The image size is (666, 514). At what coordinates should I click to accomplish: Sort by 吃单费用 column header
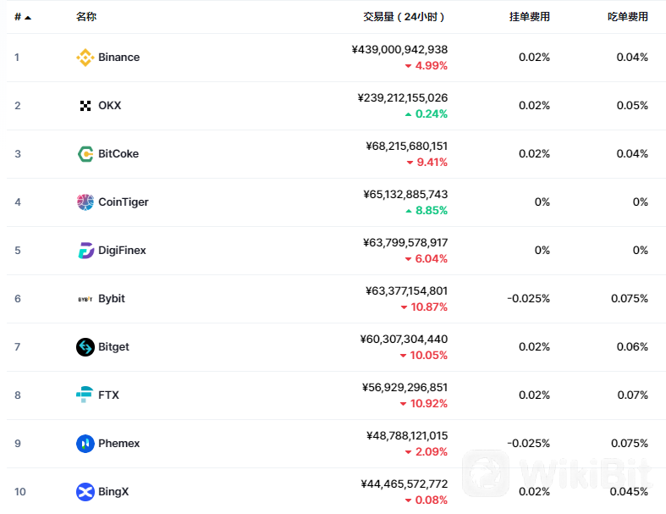627,17
